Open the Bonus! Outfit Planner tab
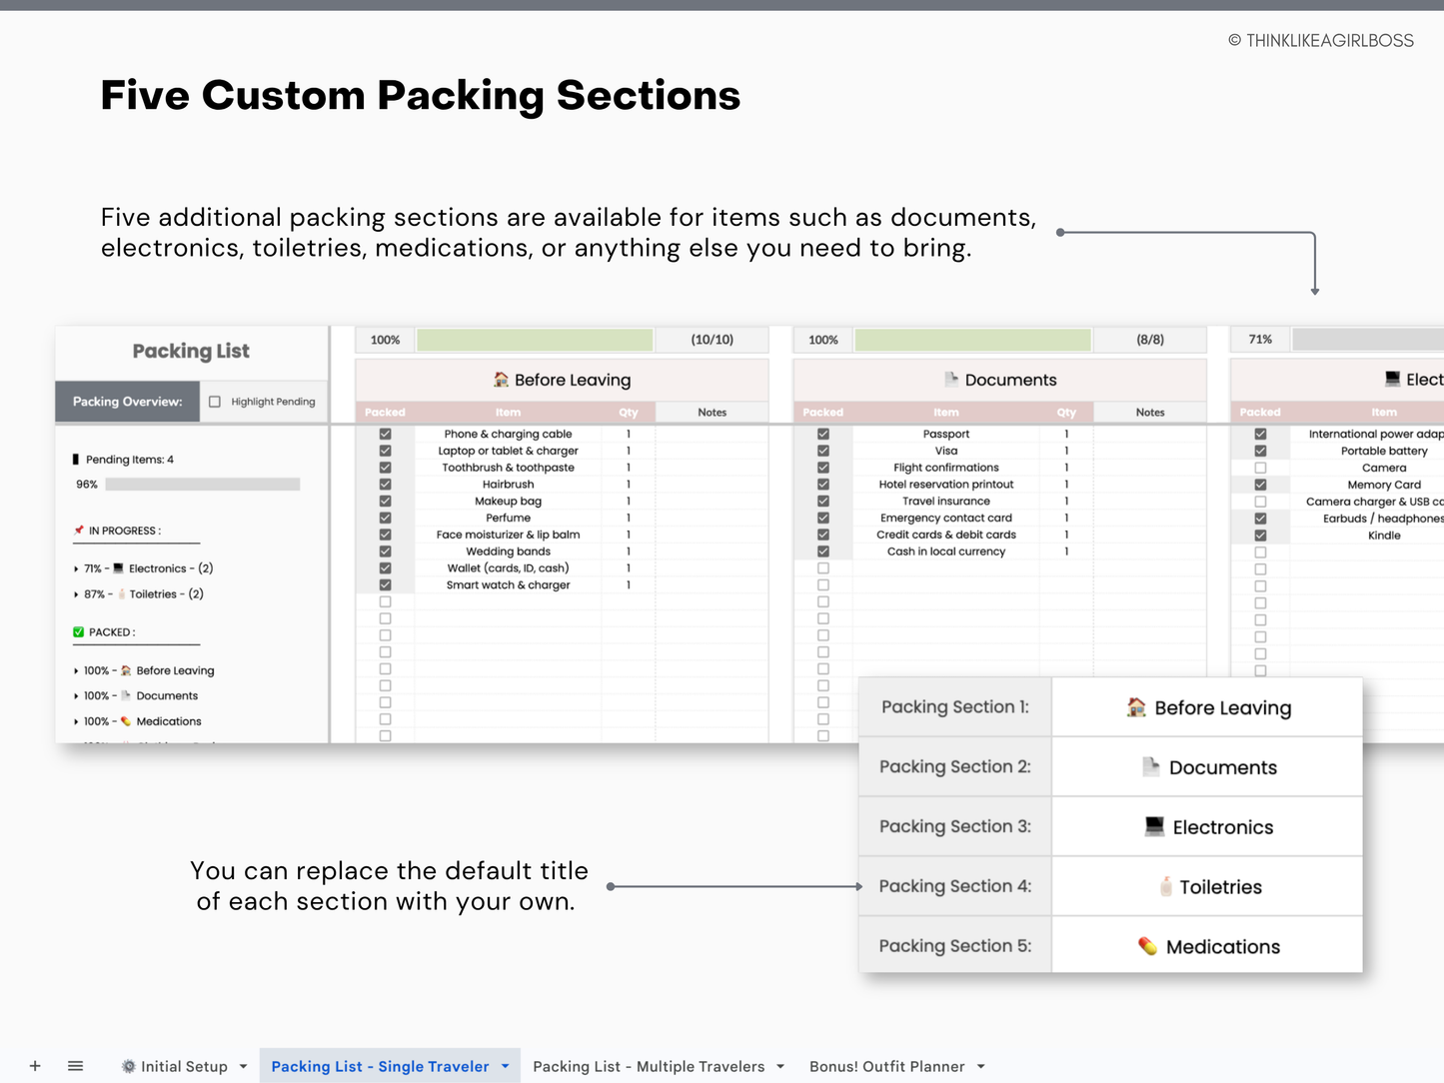The image size is (1444, 1083). point(886,1066)
